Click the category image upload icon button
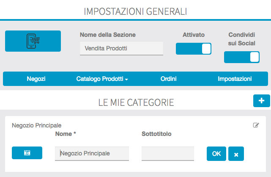The image size is (271, 177). [x=27, y=153]
